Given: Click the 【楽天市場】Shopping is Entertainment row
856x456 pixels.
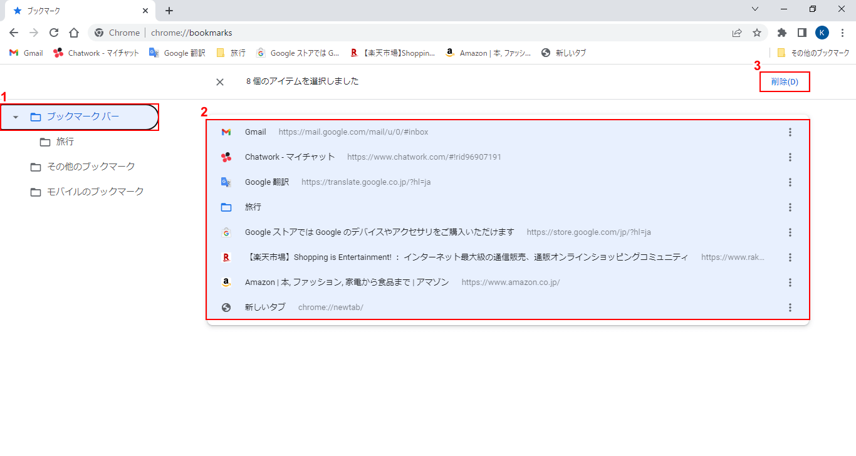Looking at the screenshot, I should [x=508, y=257].
